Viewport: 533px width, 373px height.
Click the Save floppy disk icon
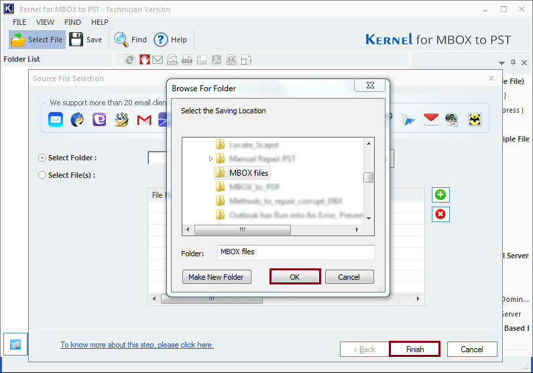coord(76,40)
